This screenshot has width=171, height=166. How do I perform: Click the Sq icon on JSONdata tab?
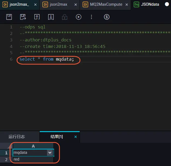pyautogui.click(x=136, y=5)
